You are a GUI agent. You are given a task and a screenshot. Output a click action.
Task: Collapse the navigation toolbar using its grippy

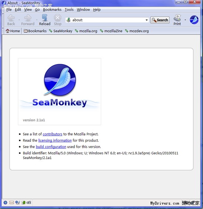[3, 20]
